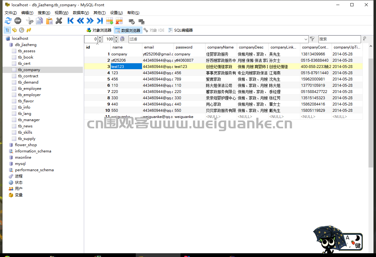
Task: Click the delete row icon
Action: coord(119,21)
